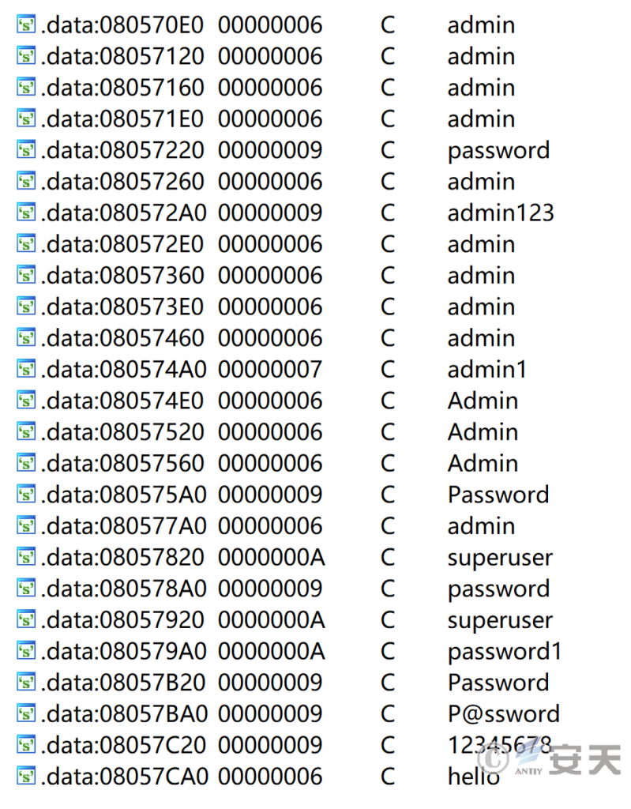Click type C on 08057B20 row
Viewport: 631px width, 809px height.
(x=388, y=683)
